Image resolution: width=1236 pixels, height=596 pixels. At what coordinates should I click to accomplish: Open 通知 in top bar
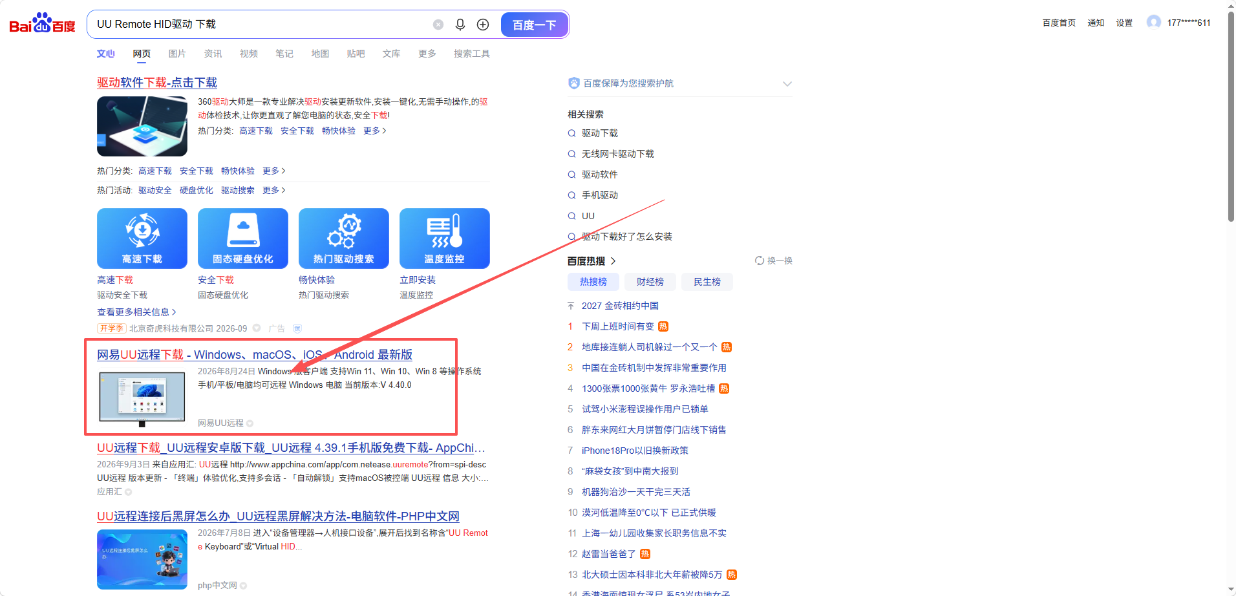[x=1096, y=23]
